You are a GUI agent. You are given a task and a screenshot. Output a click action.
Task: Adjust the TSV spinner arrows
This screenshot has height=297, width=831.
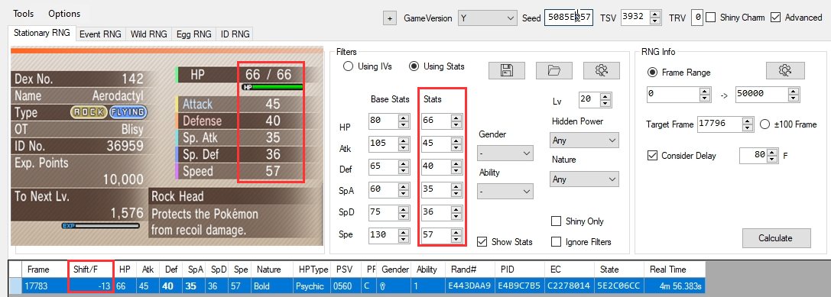tap(656, 18)
